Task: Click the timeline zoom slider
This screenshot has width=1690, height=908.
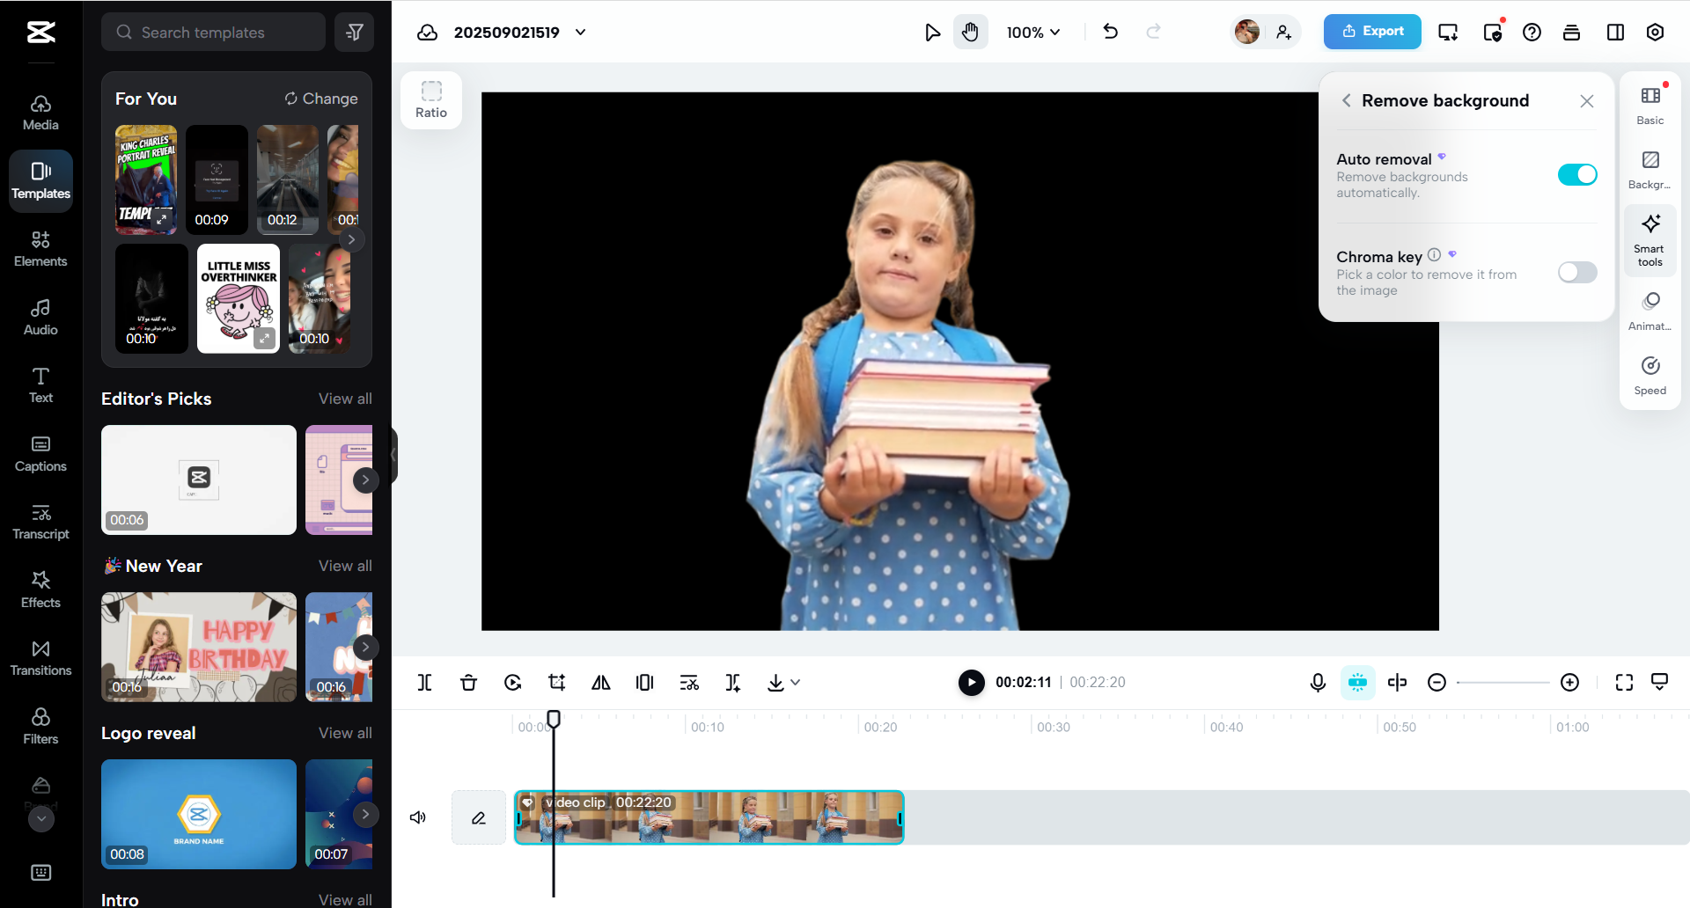Action: [1503, 683]
